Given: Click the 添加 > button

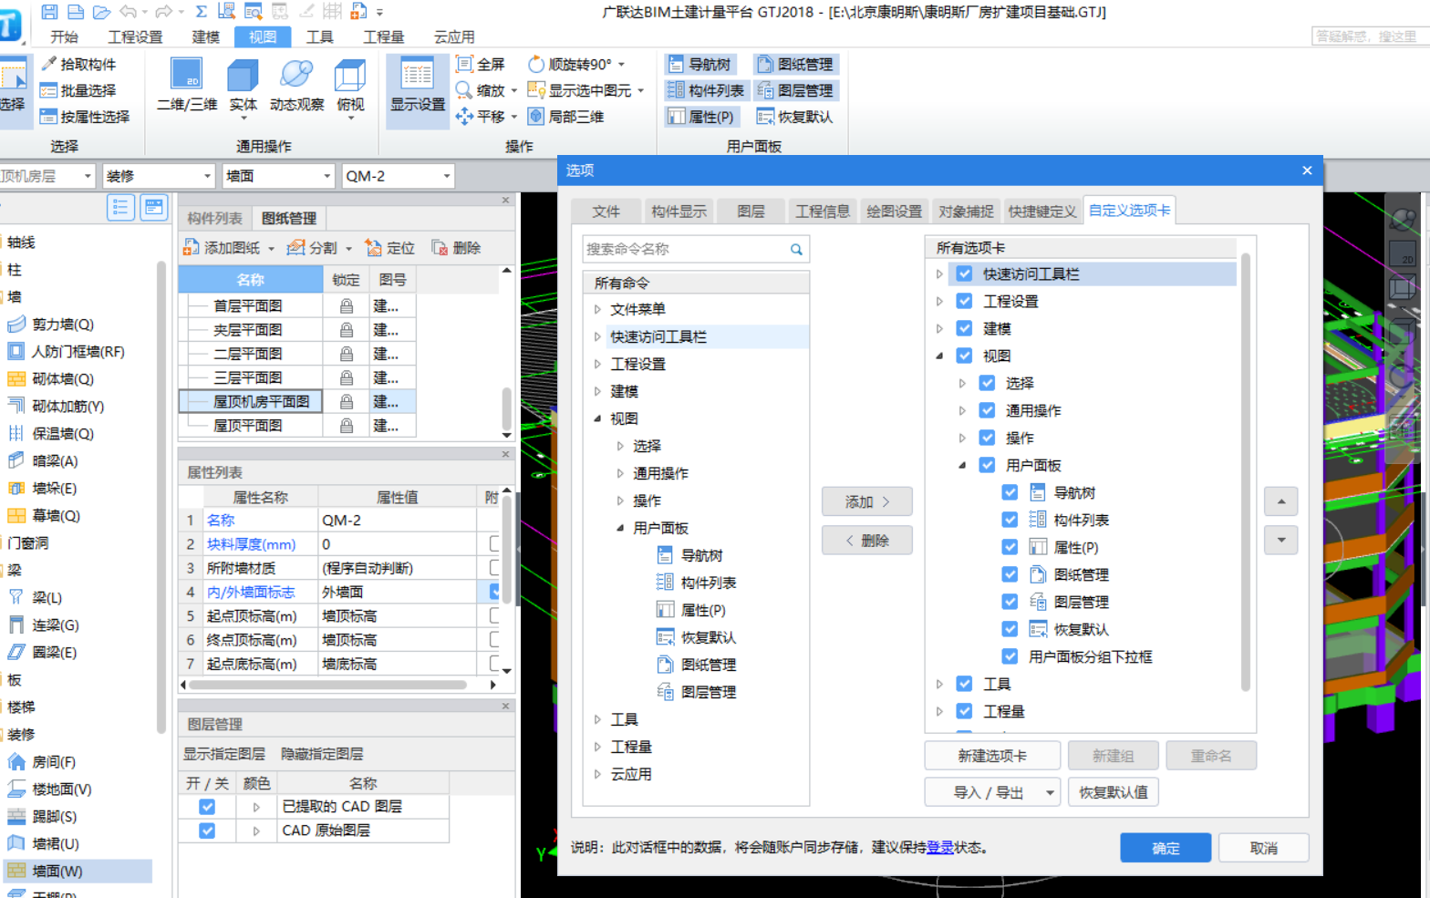Looking at the screenshot, I should 866,501.
